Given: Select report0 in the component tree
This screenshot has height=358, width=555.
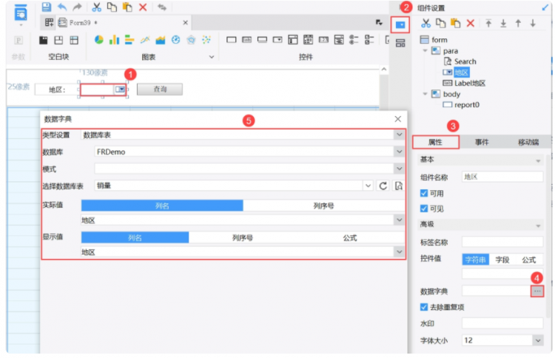Looking at the screenshot, I should (x=466, y=105).
